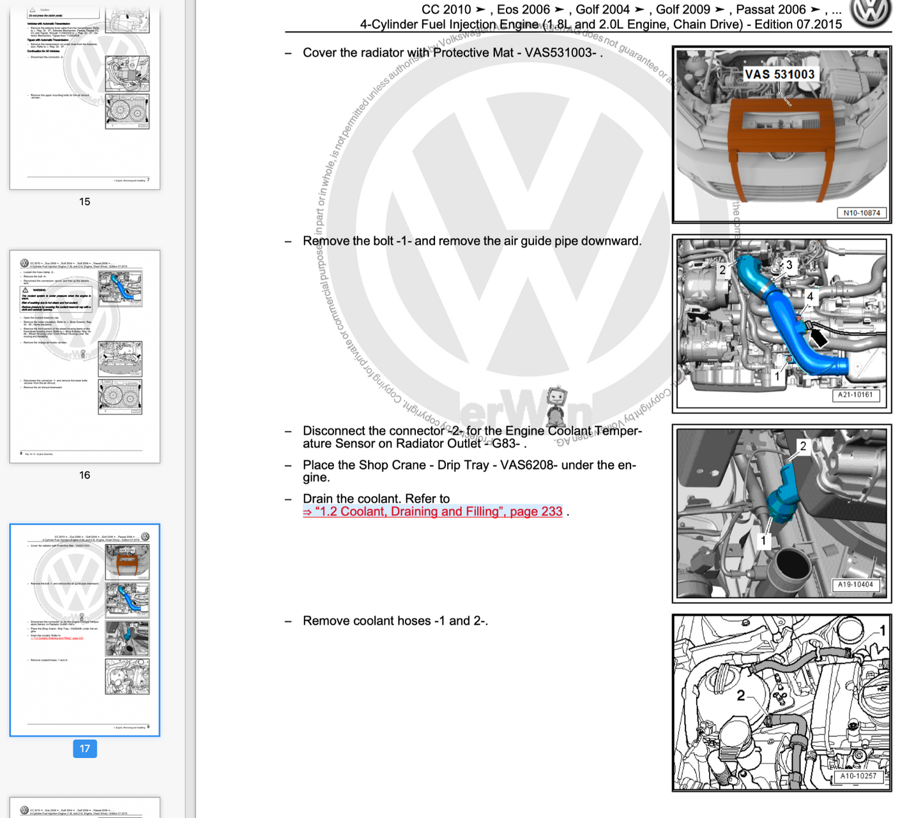Click the blue page 17 number badge
The height and width of the screenshot is (818, 923).
84,748
